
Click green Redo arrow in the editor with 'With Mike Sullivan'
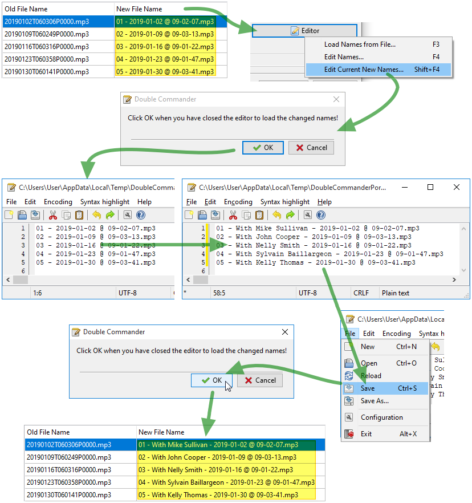click(290, 215)
